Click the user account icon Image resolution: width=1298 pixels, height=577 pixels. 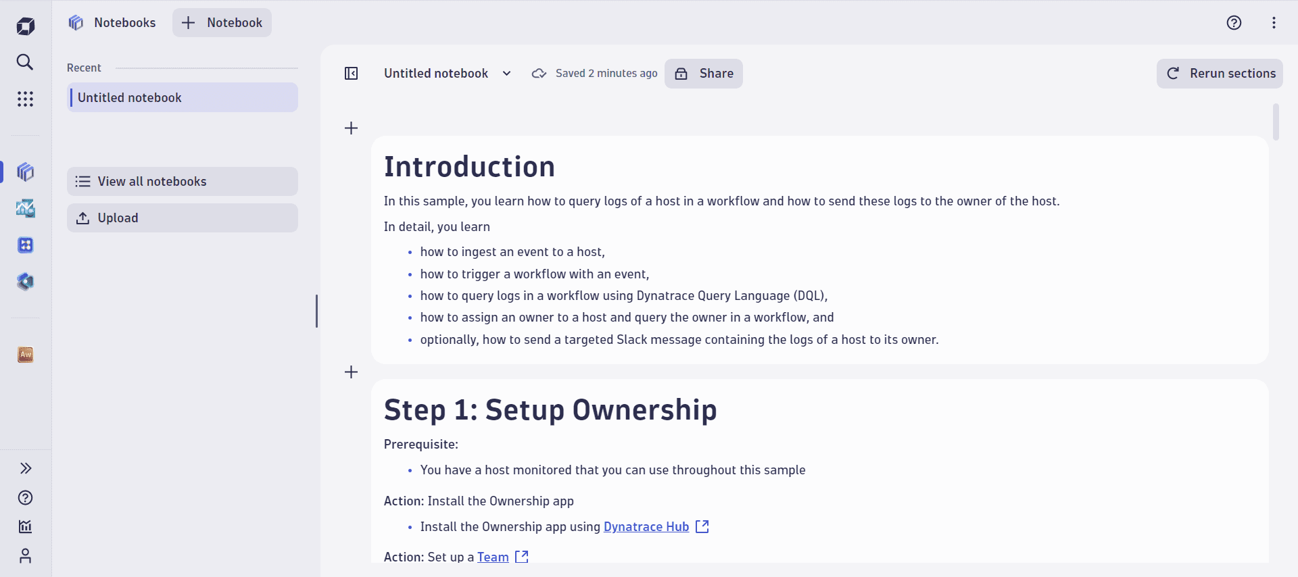25,556
